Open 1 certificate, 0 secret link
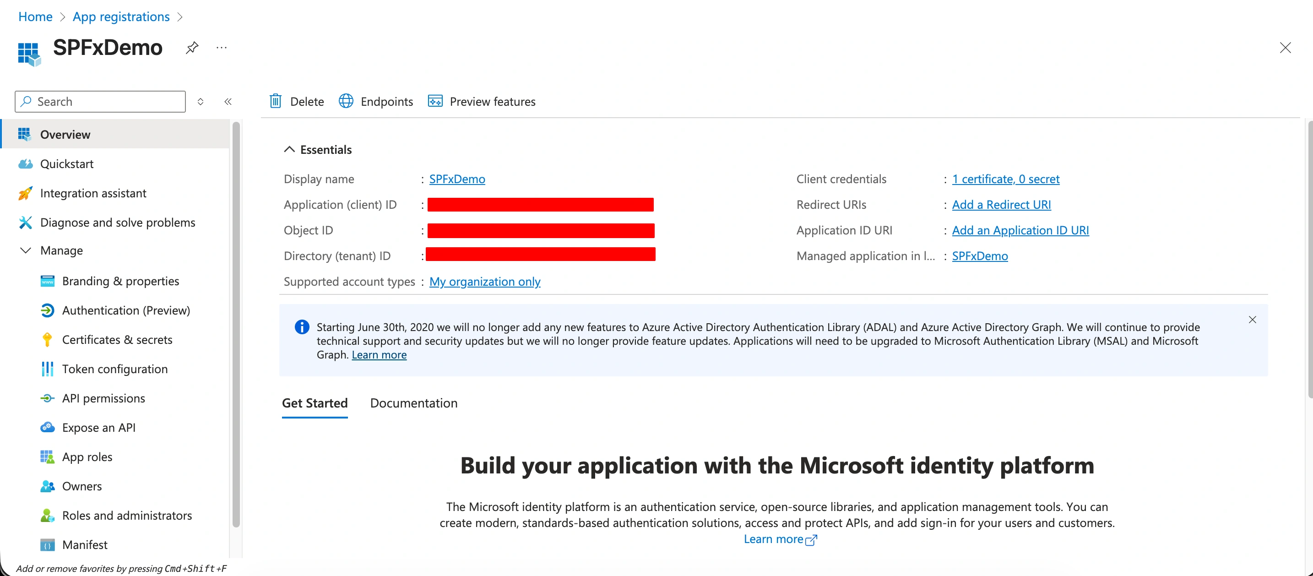This screenshot has width=1313, height=576. pos(1006,179)
